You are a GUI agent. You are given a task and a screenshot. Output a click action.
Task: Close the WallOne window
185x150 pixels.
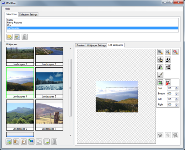click(178, 2)
